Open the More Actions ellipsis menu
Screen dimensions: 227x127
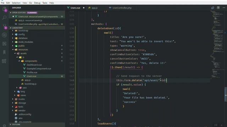click(x=224, y=8)
